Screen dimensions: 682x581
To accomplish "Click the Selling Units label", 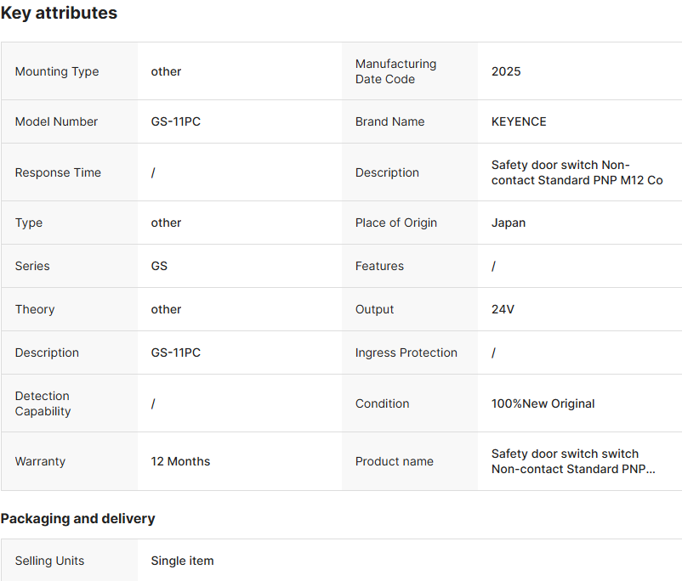I will 49,561.
